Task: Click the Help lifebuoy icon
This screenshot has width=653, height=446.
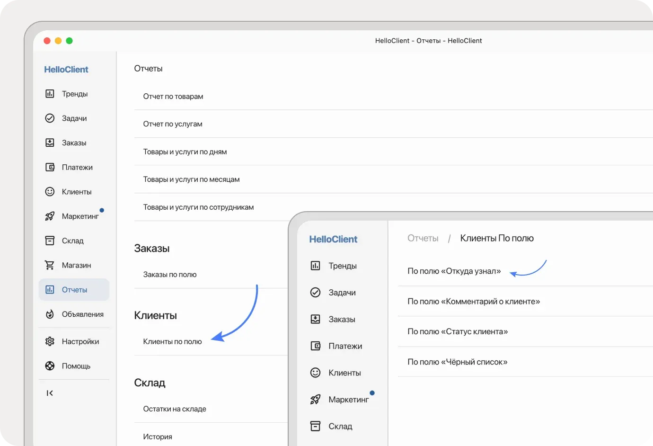Action: (x=50, y=366)
